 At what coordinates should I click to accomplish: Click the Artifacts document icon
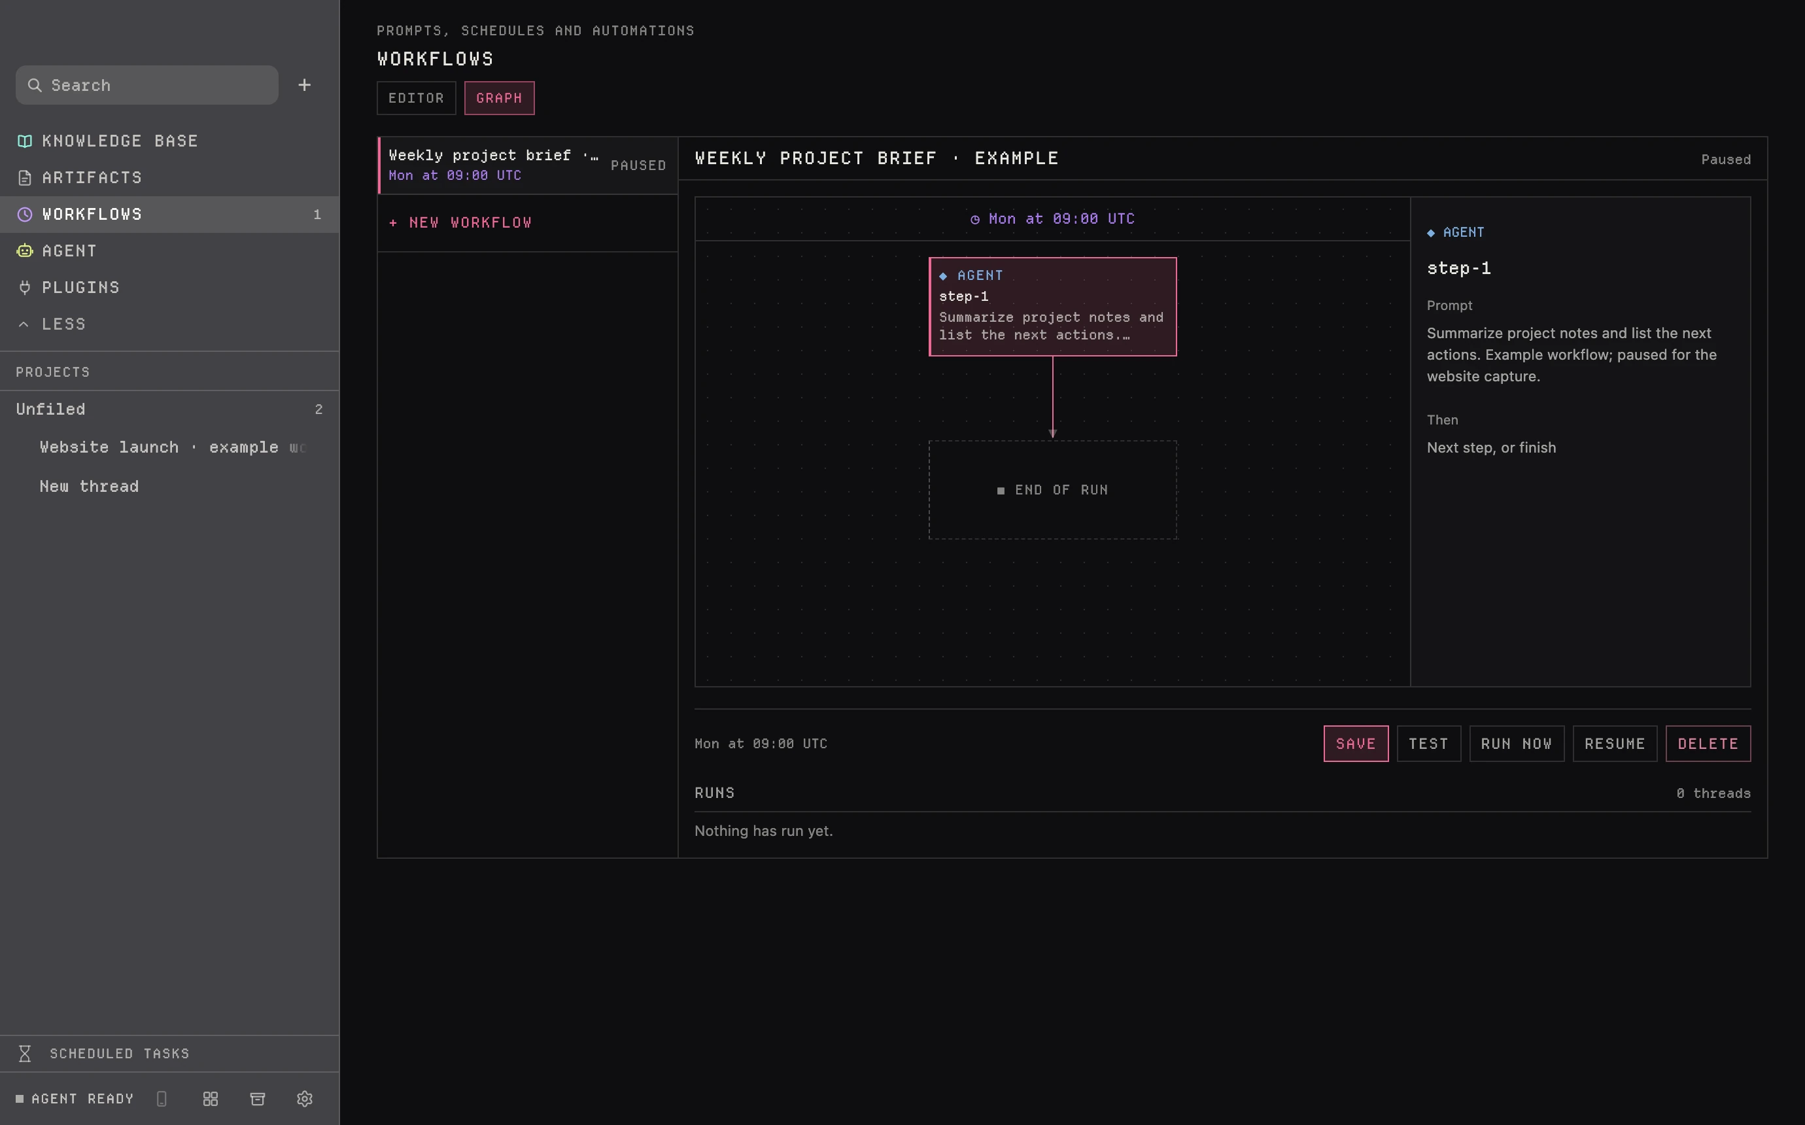tap(25, 177)
